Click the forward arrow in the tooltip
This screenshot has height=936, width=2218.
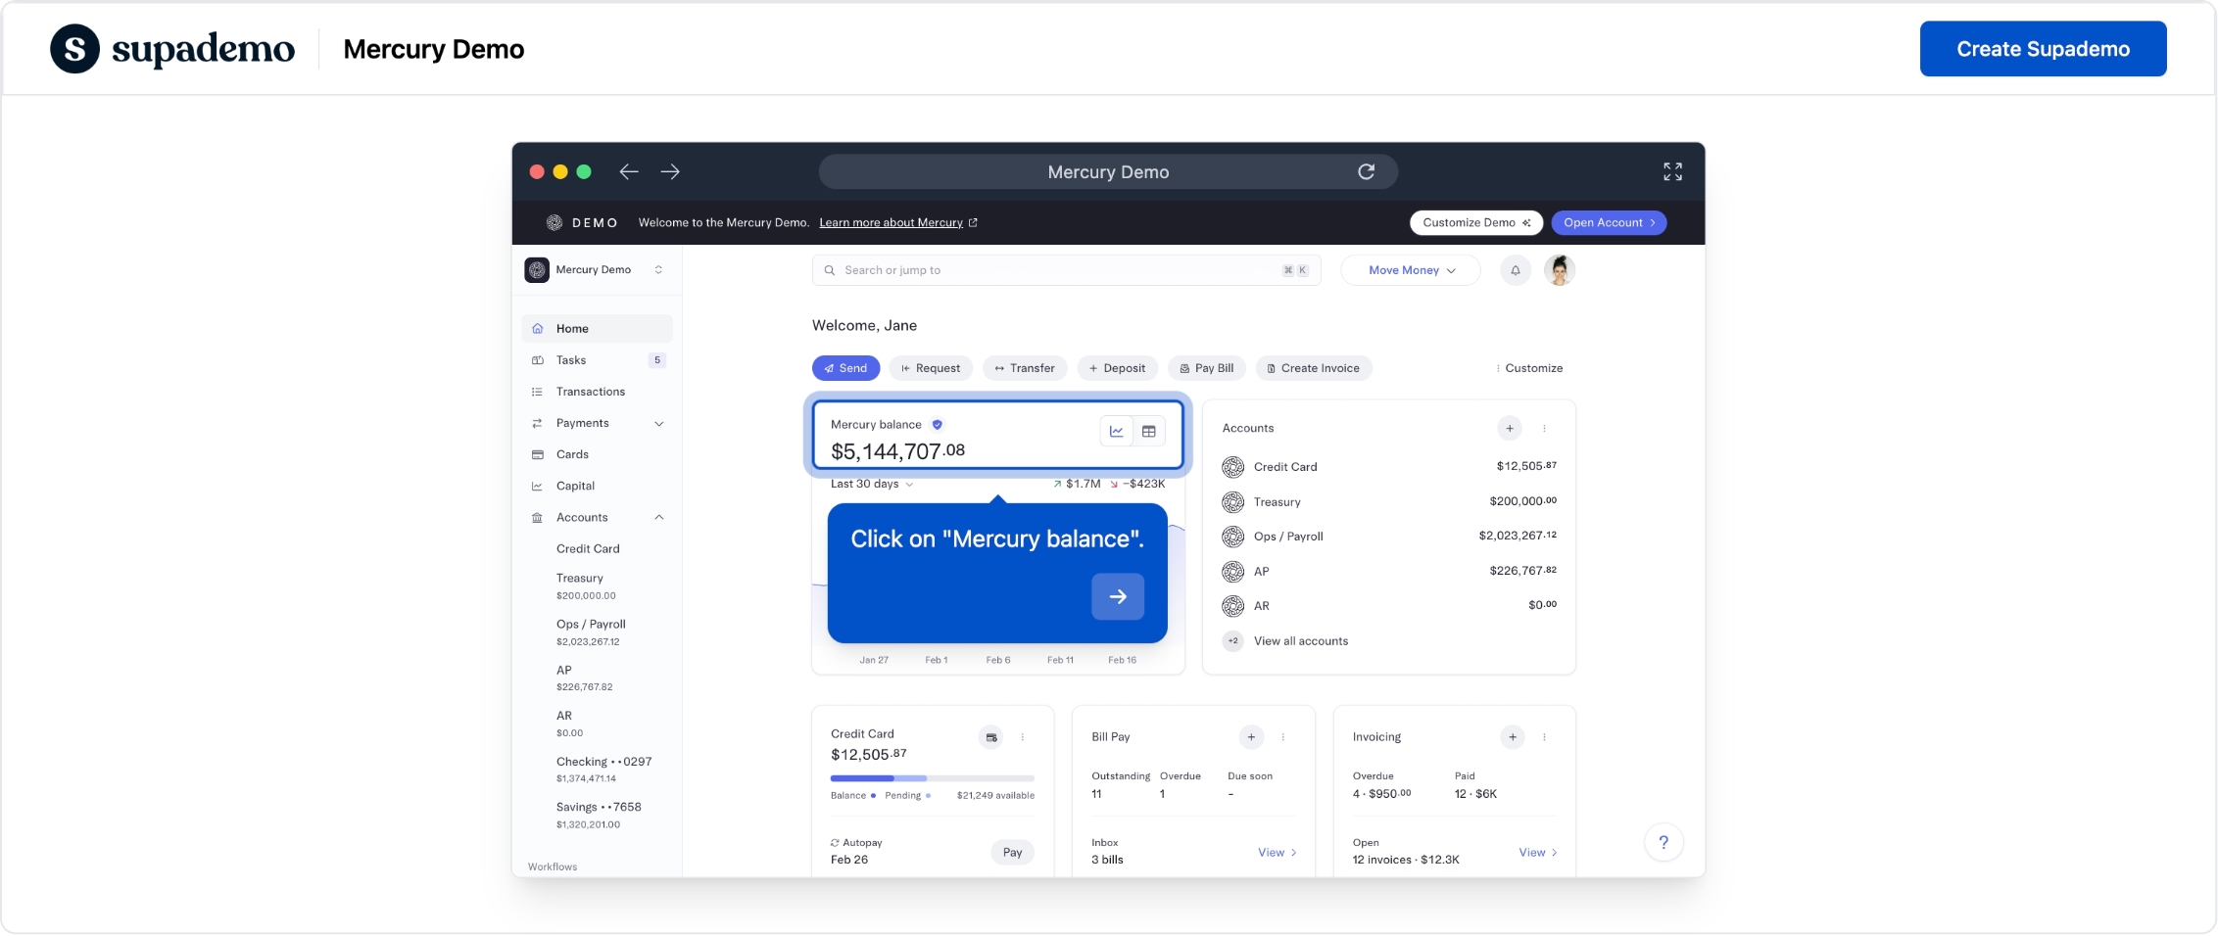click(1117, 597)
